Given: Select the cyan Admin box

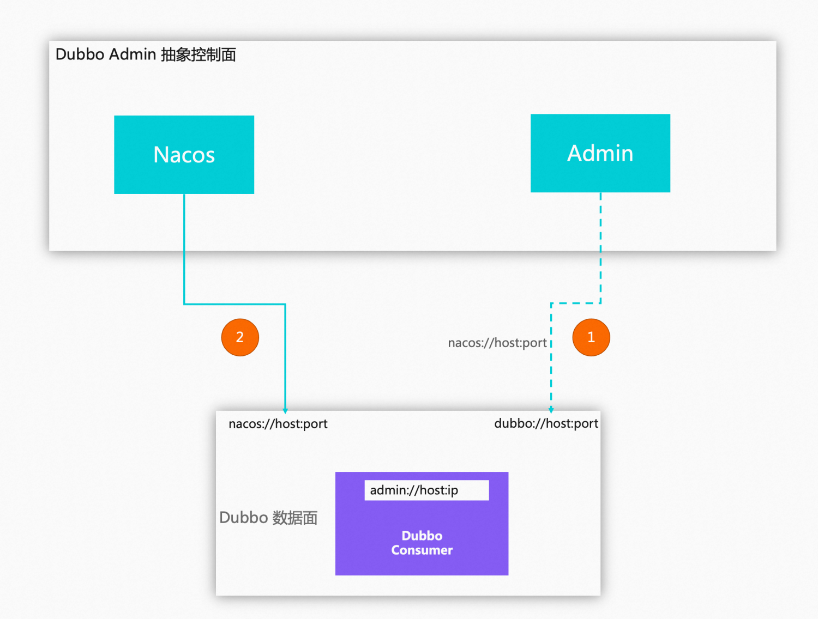Looking at the screenshot, I should pos(600,153).
